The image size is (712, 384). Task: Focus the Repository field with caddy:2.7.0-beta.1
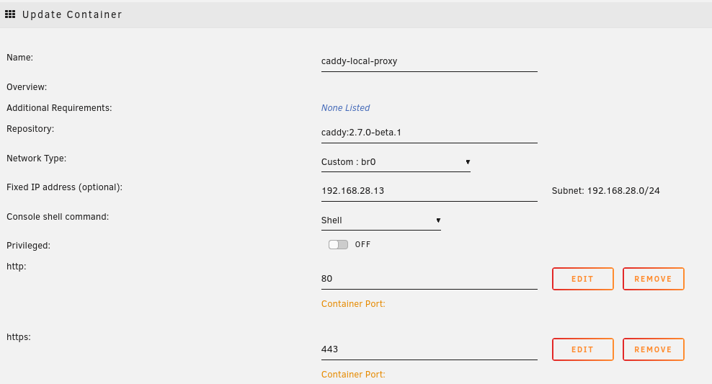coord(429,133)
